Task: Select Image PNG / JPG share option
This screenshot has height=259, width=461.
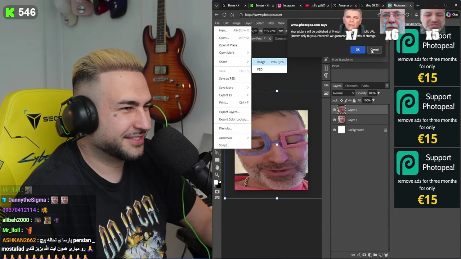Action: [x=269, y=62]
